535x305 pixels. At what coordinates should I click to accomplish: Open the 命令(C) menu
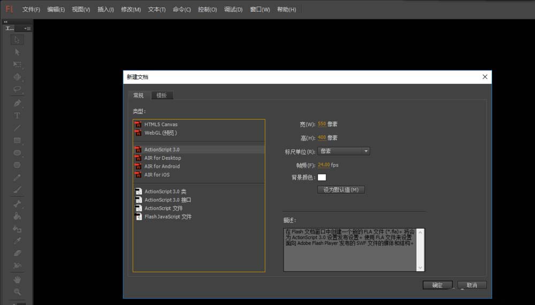click(x=182, y=10)
